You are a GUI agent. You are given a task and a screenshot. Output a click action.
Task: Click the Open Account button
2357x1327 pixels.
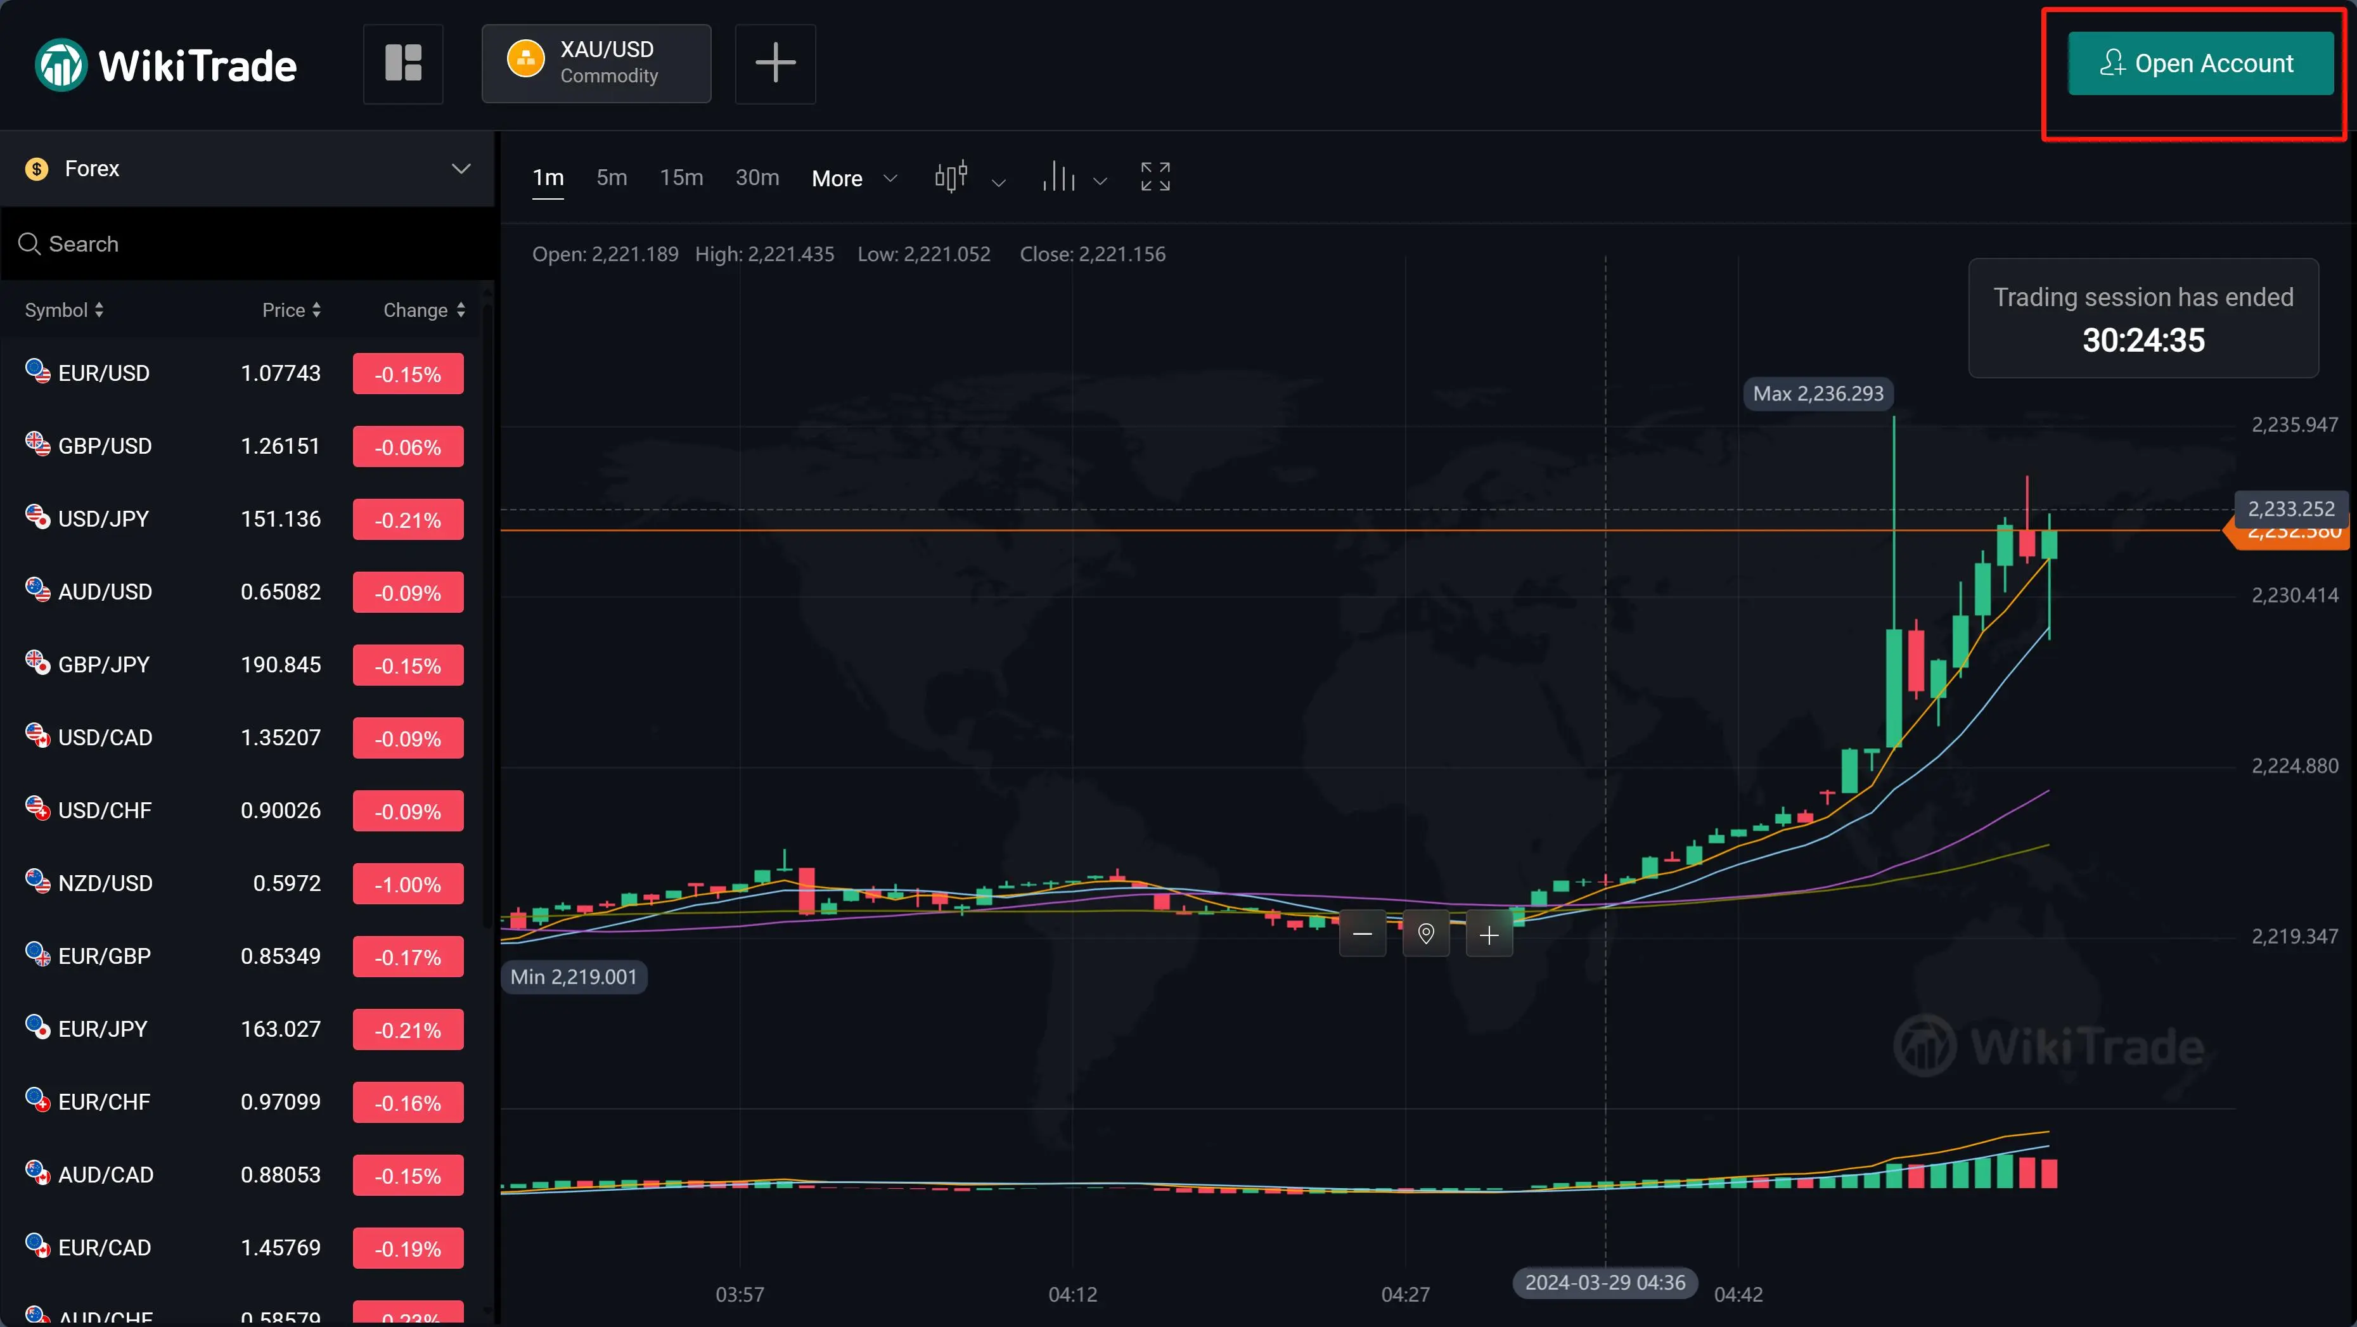click(x=2200, y=63)
